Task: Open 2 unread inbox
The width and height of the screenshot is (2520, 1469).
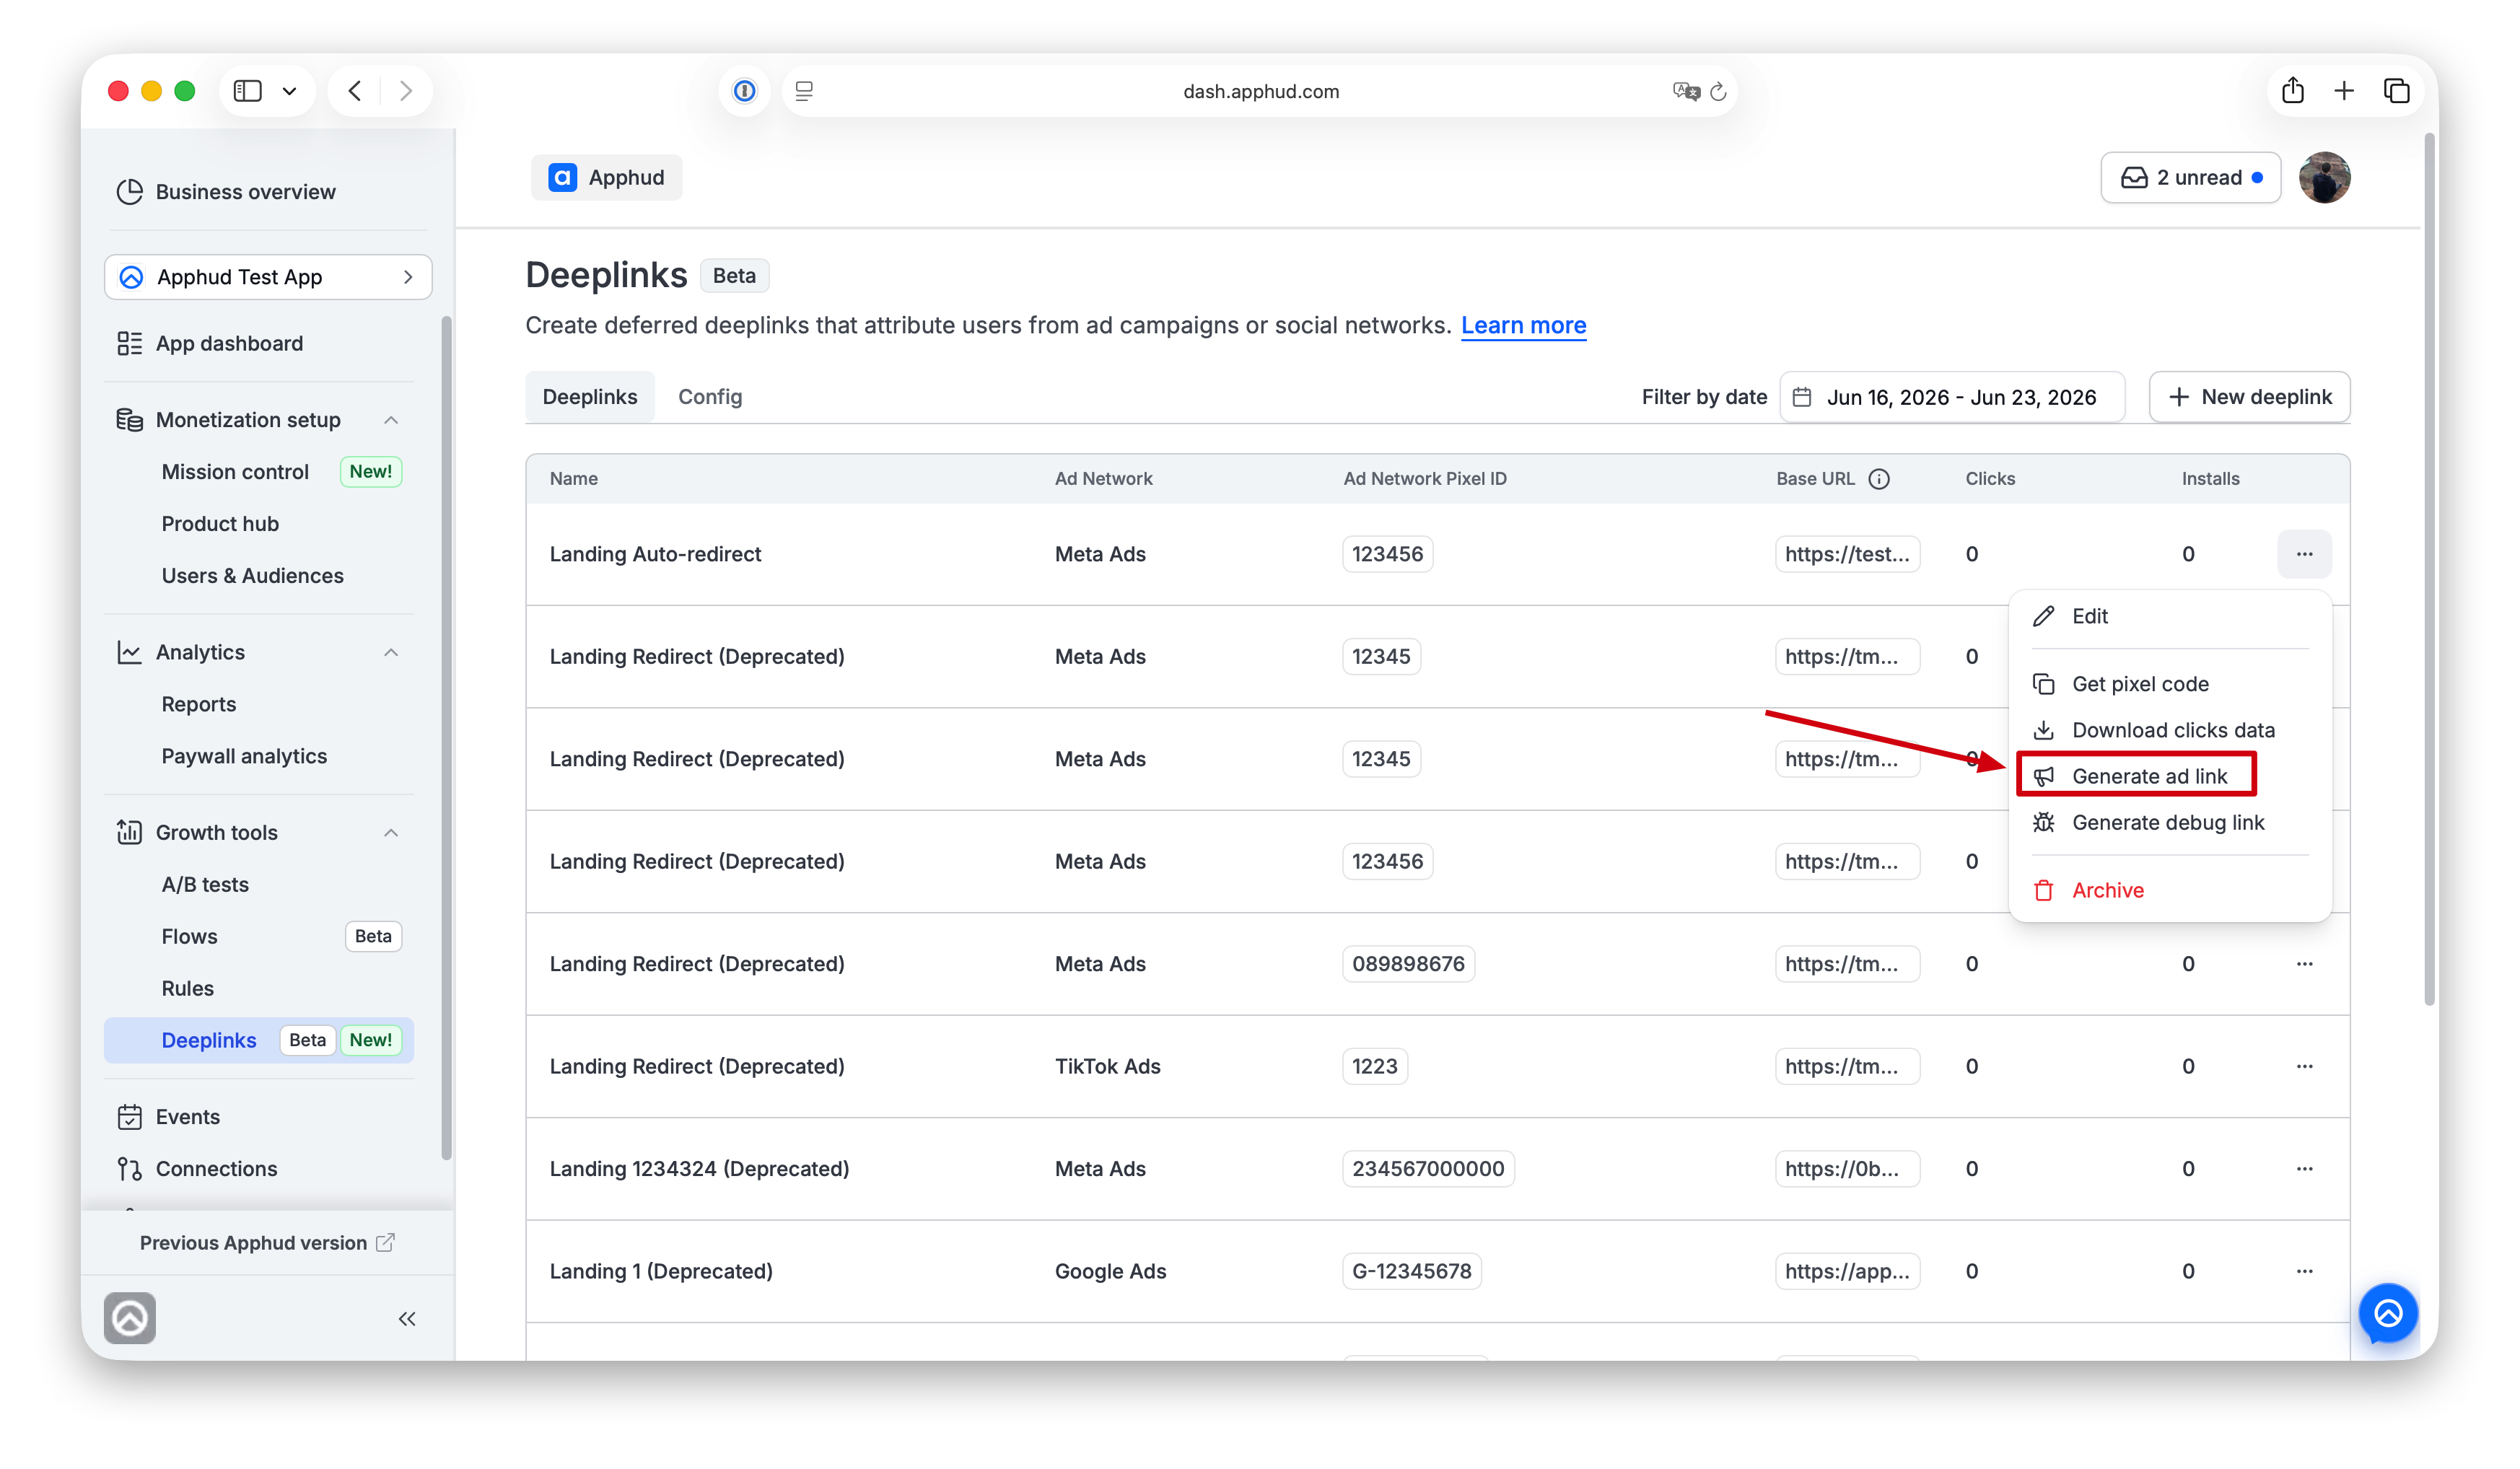Action: coord(2190,178)
